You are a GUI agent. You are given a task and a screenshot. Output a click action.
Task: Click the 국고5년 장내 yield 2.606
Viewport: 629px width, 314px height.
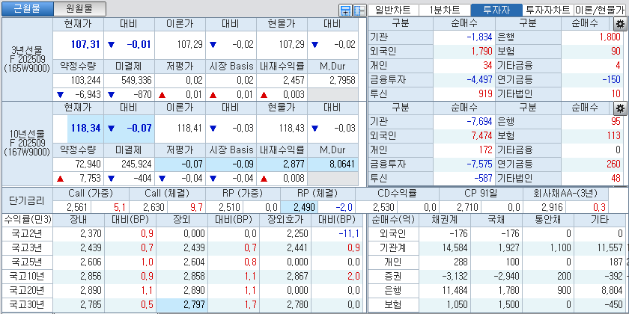[78, 262]
